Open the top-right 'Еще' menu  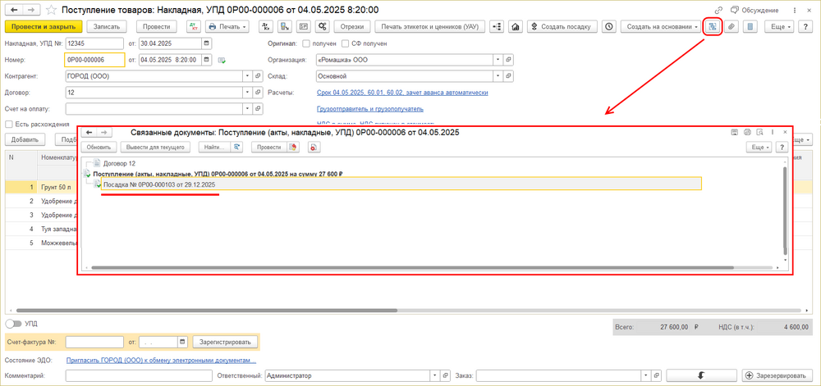pos(779,27)
